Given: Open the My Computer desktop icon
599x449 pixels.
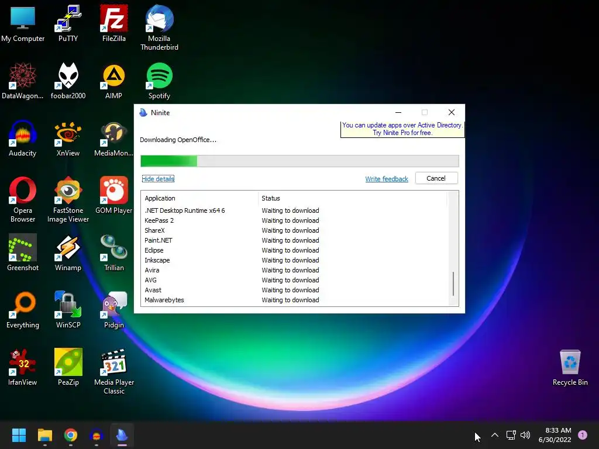Looking at the screenshot, I should coord(23,23).
